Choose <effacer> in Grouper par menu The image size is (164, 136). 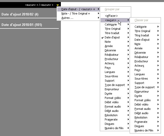tap(115, 16)
